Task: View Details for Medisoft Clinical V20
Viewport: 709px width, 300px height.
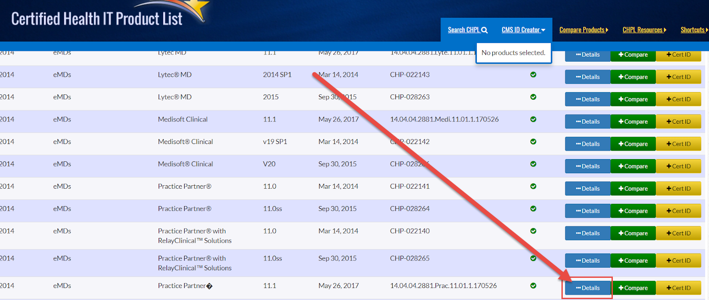Action: click(588, 166)
